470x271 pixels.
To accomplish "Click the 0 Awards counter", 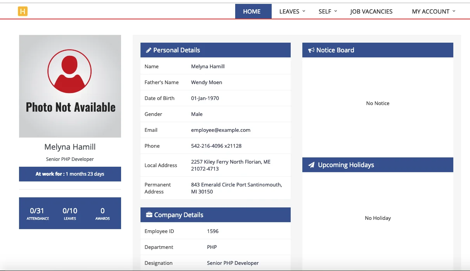I will point(102,213).
